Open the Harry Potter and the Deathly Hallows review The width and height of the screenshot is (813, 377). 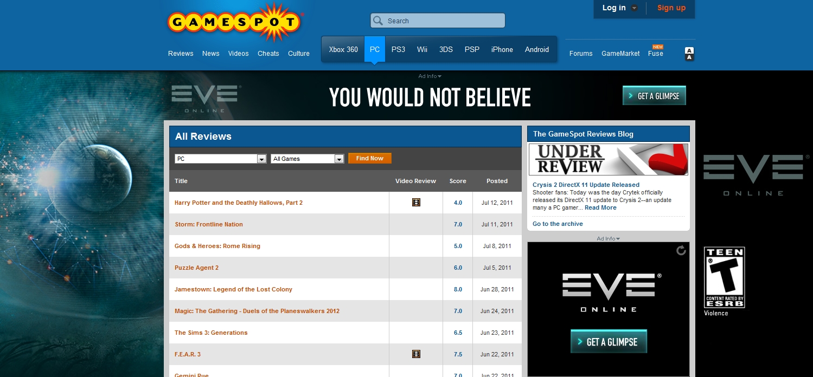click(239, 203)
